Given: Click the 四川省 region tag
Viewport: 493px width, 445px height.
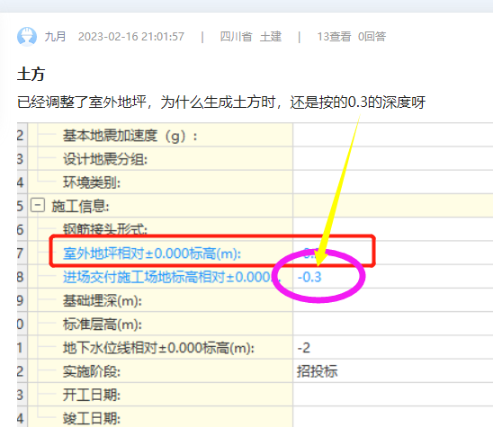Looking at the screenshot, I should [x=236, y=37].
